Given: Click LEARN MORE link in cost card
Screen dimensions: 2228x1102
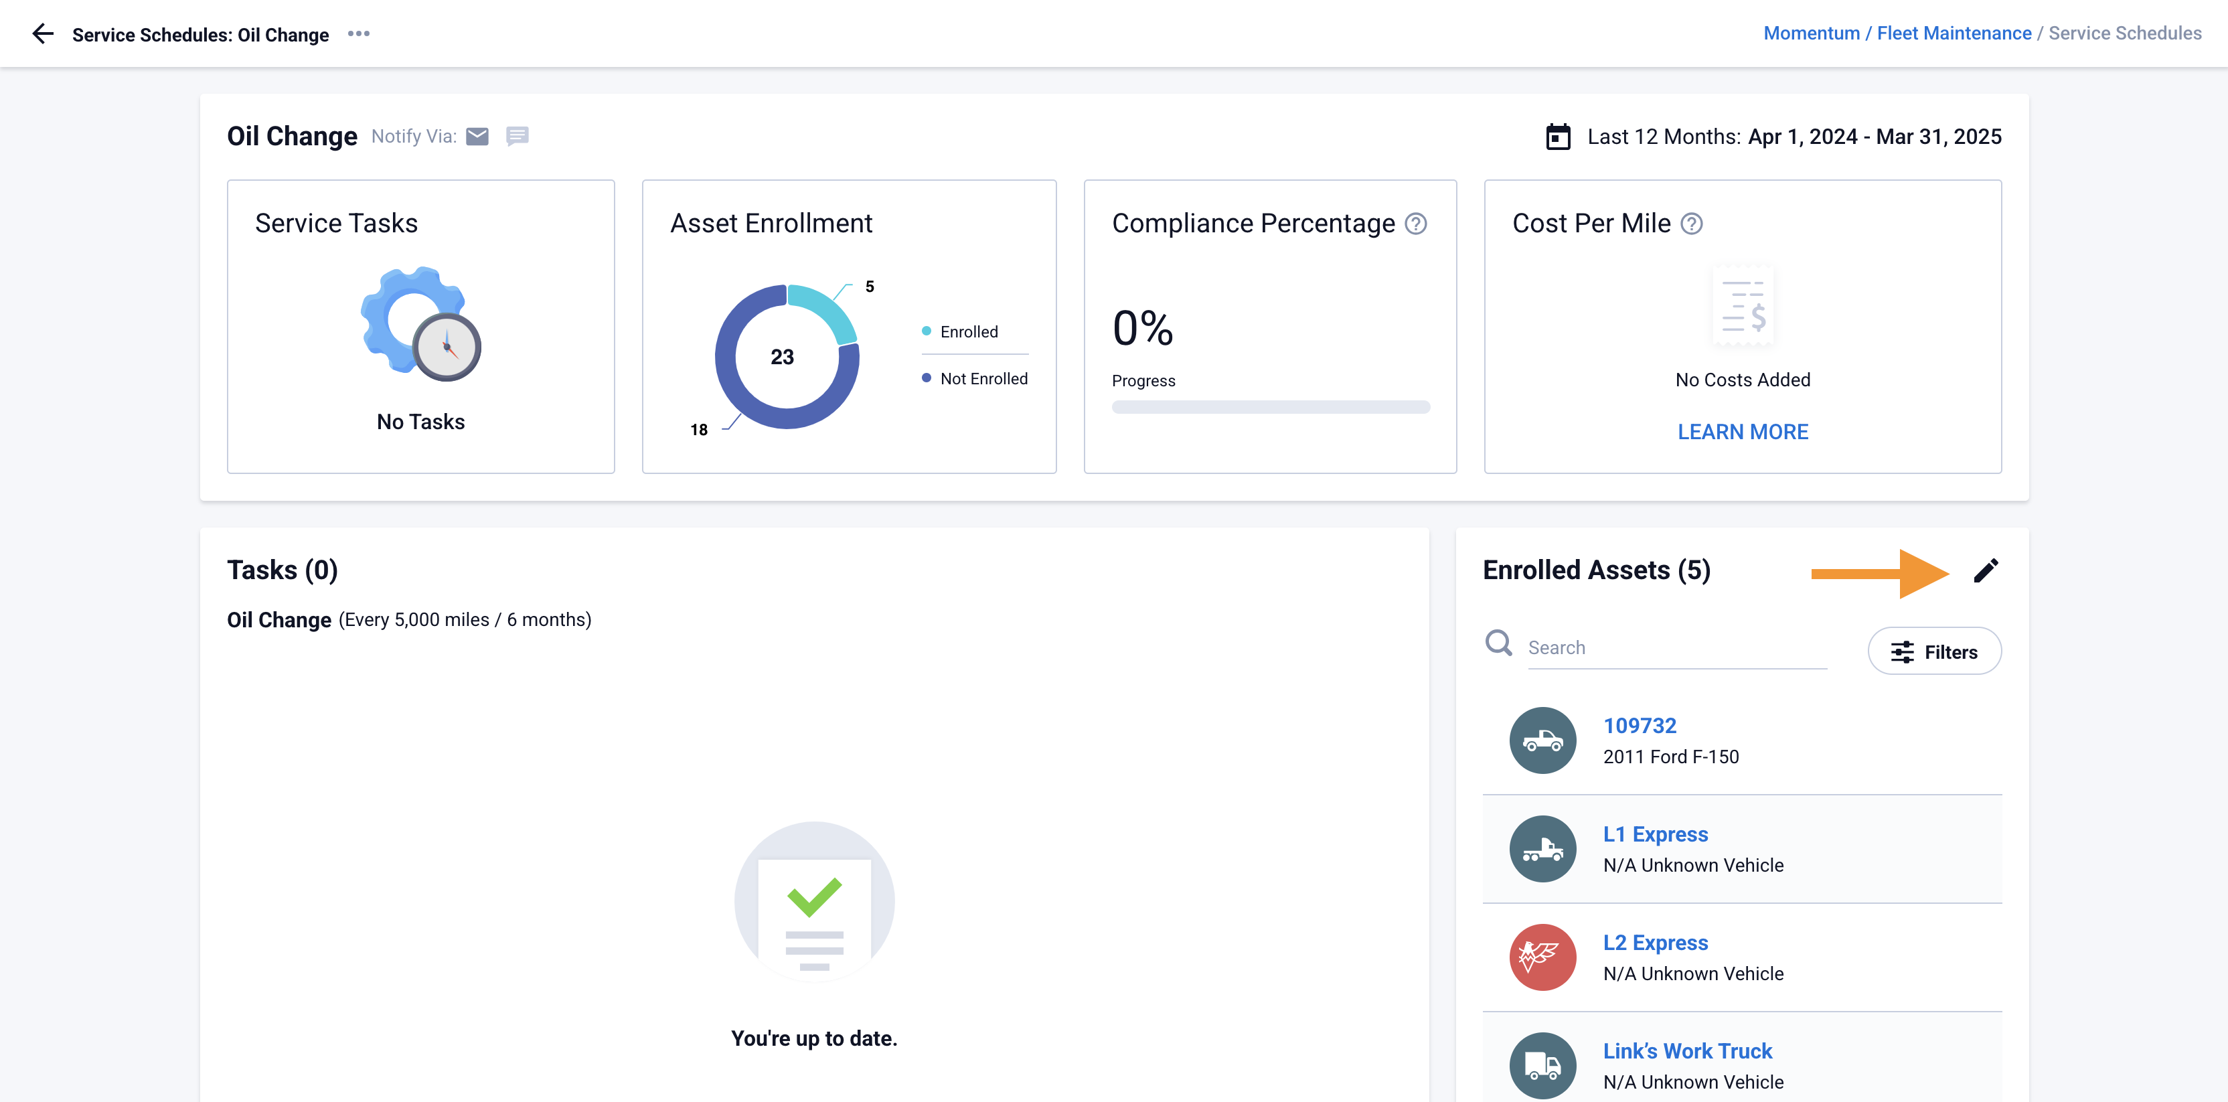Looking at the screenshot, I should pyautogui.click(x=1743, y=432).
